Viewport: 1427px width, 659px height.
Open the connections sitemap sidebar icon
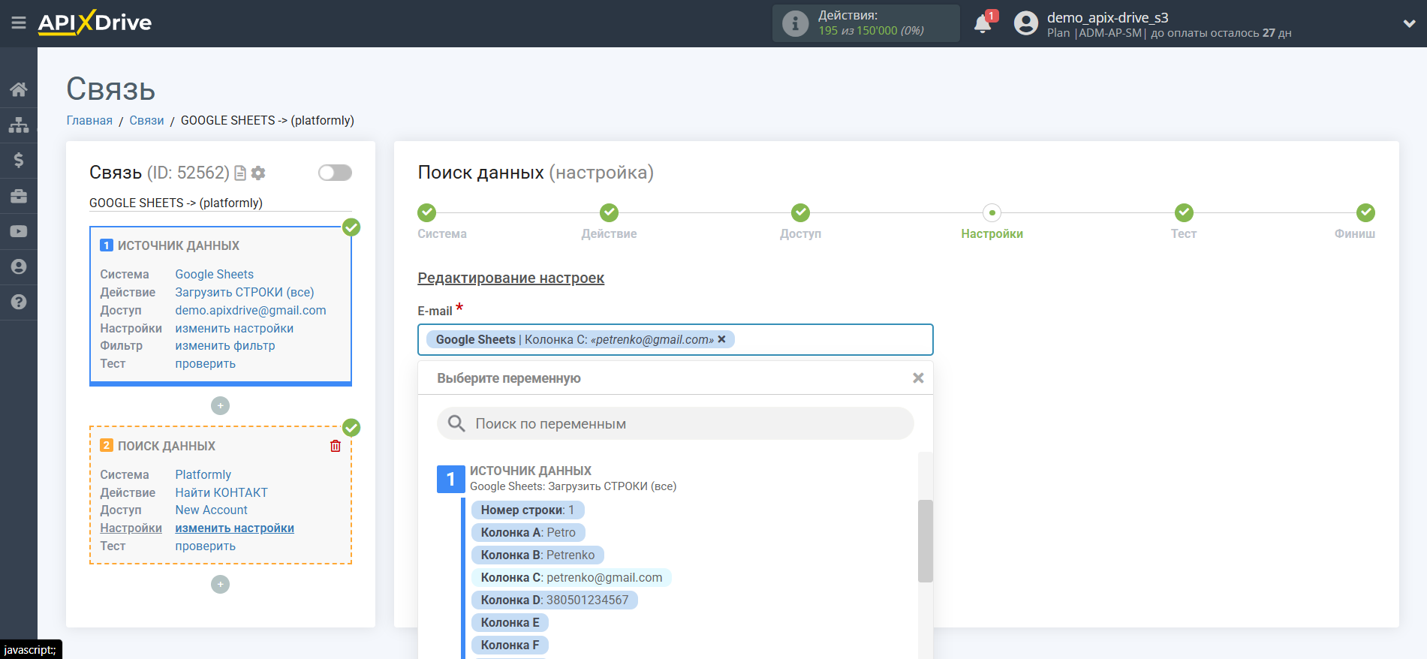click(x=19, y=125)
